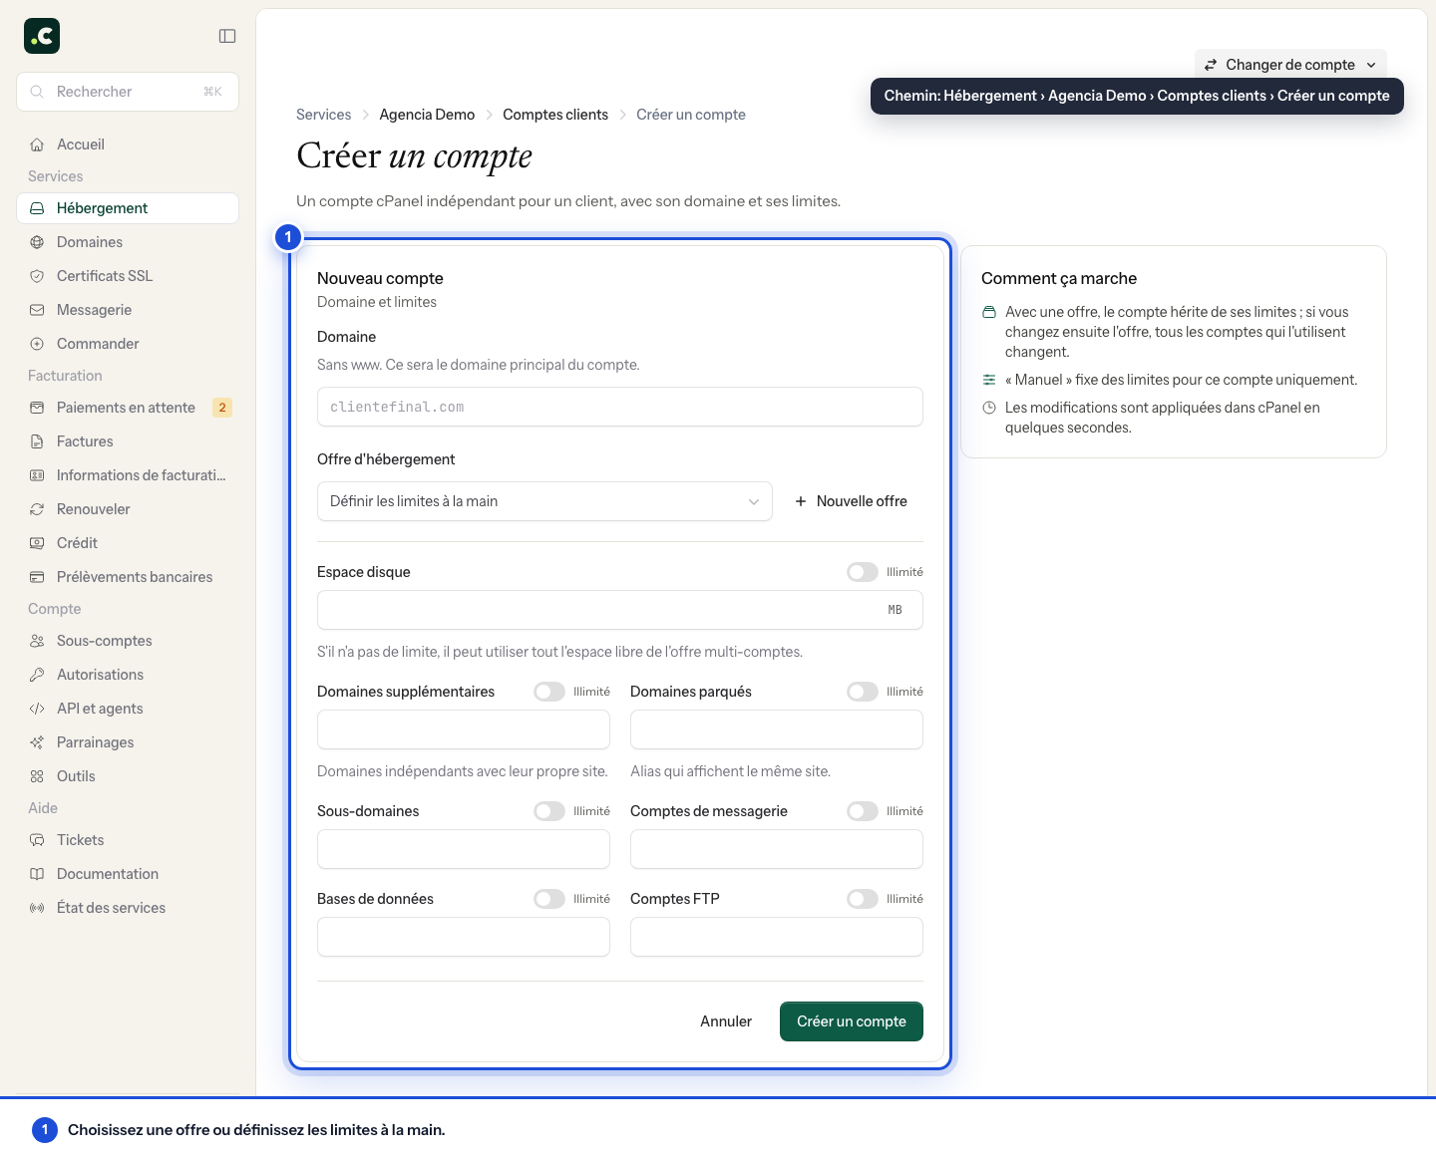Image resolution: width=1436 pixels, height=1160 pixels.
Task: Open Hébergement in the sidebar
Action: [128, 208]
